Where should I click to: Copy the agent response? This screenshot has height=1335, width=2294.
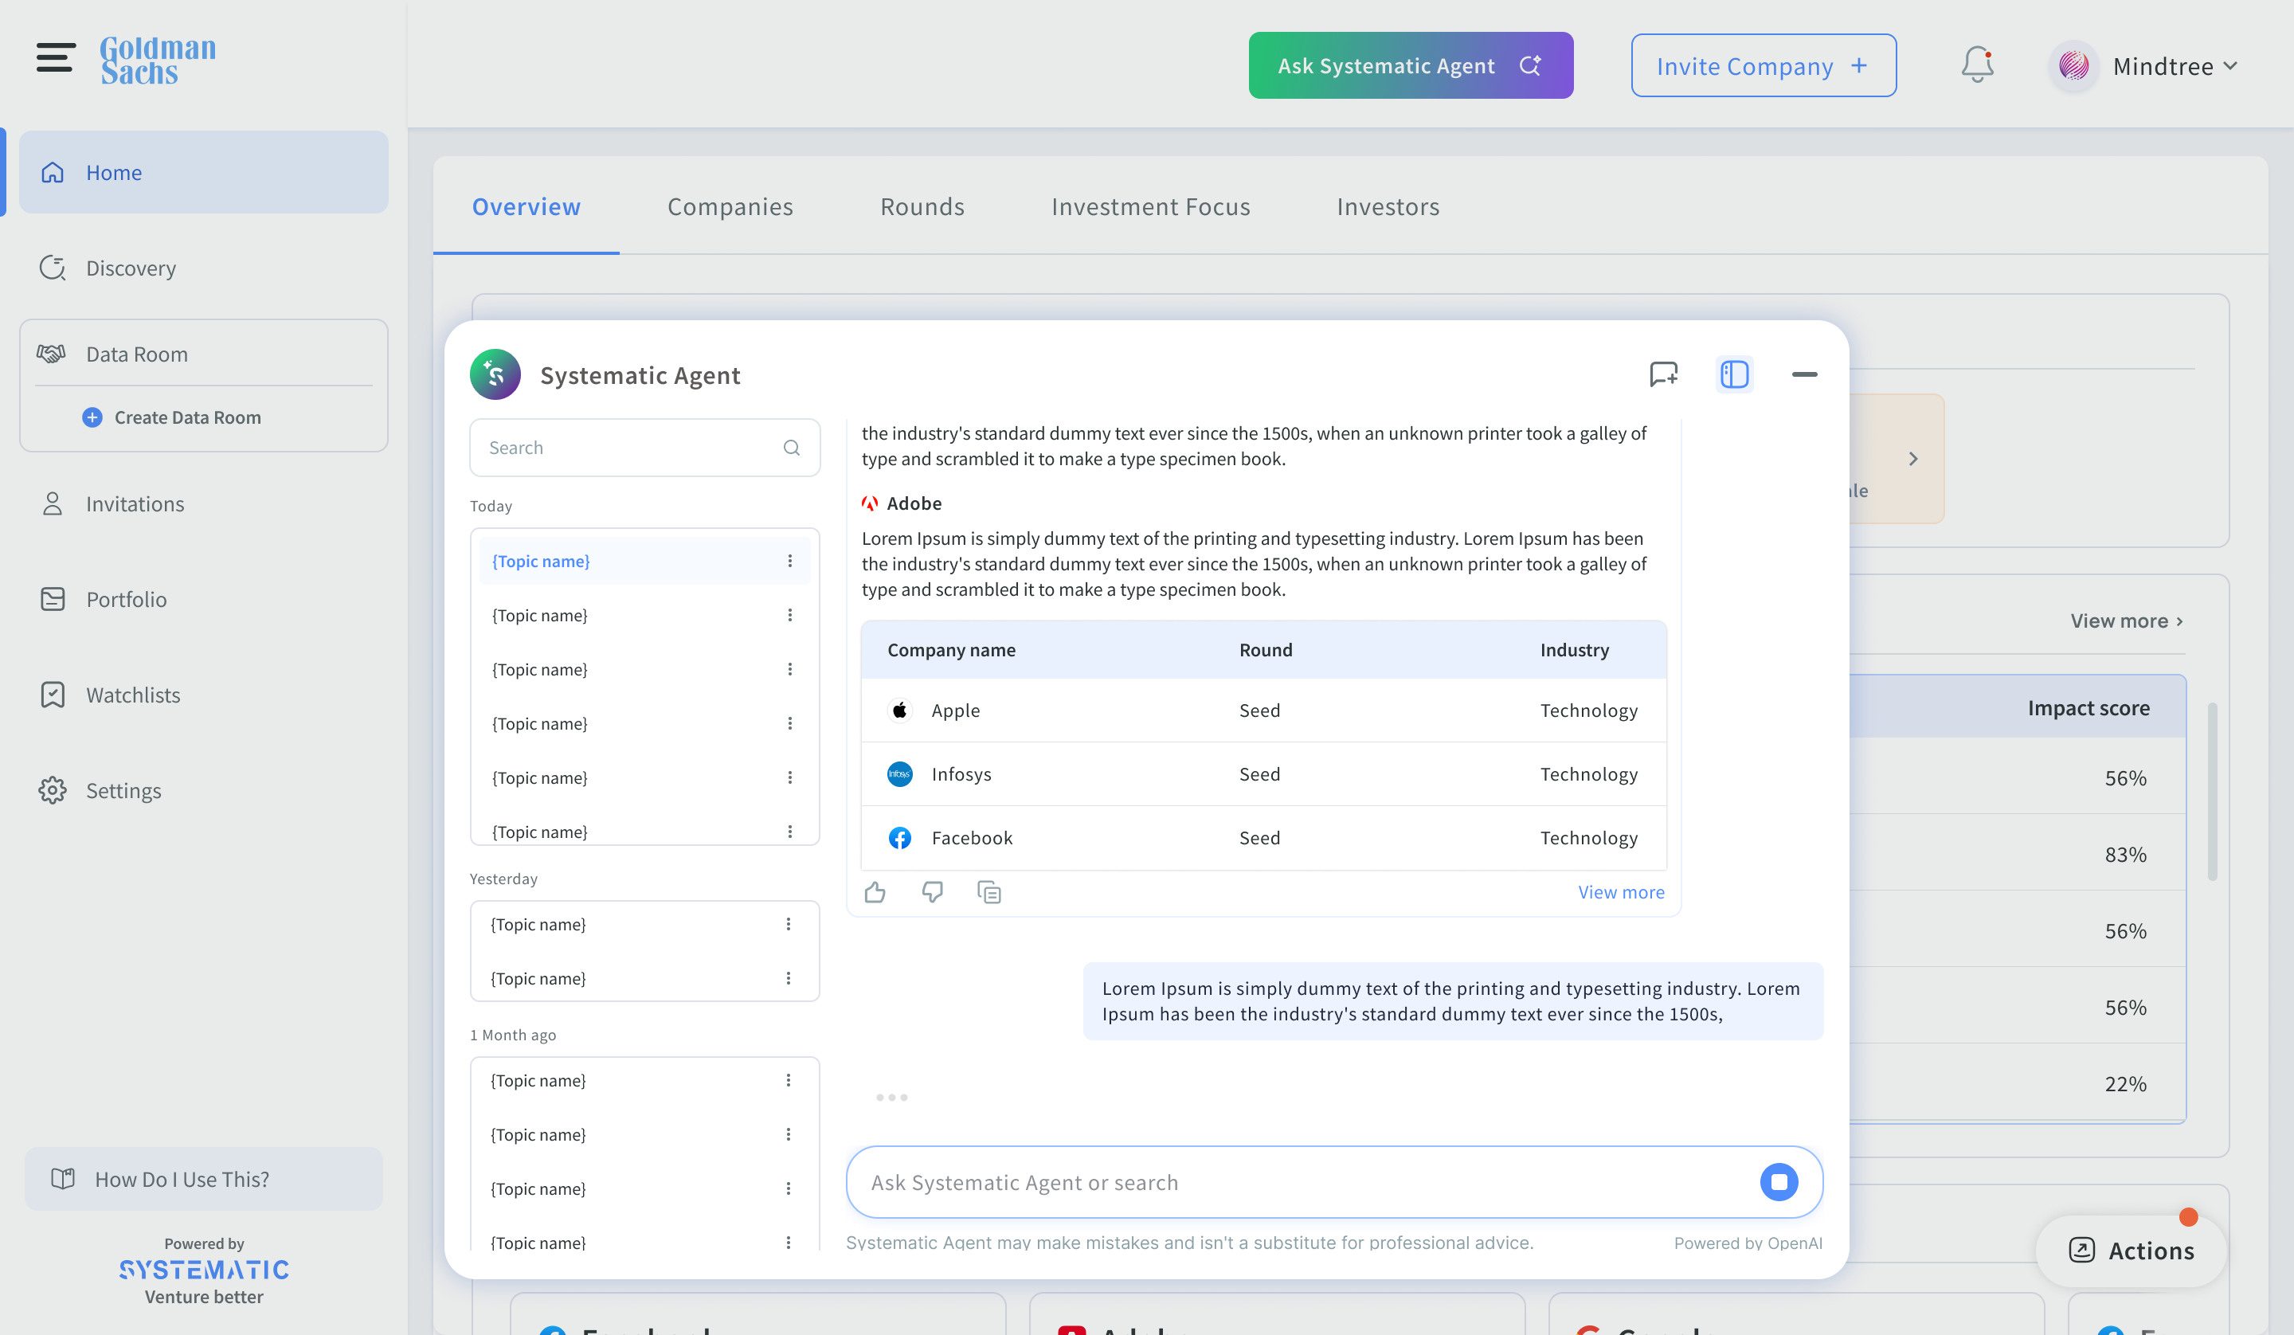coord(988,891)
